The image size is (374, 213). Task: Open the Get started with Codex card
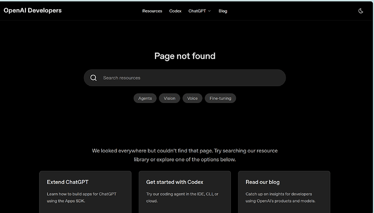(185, 192)
